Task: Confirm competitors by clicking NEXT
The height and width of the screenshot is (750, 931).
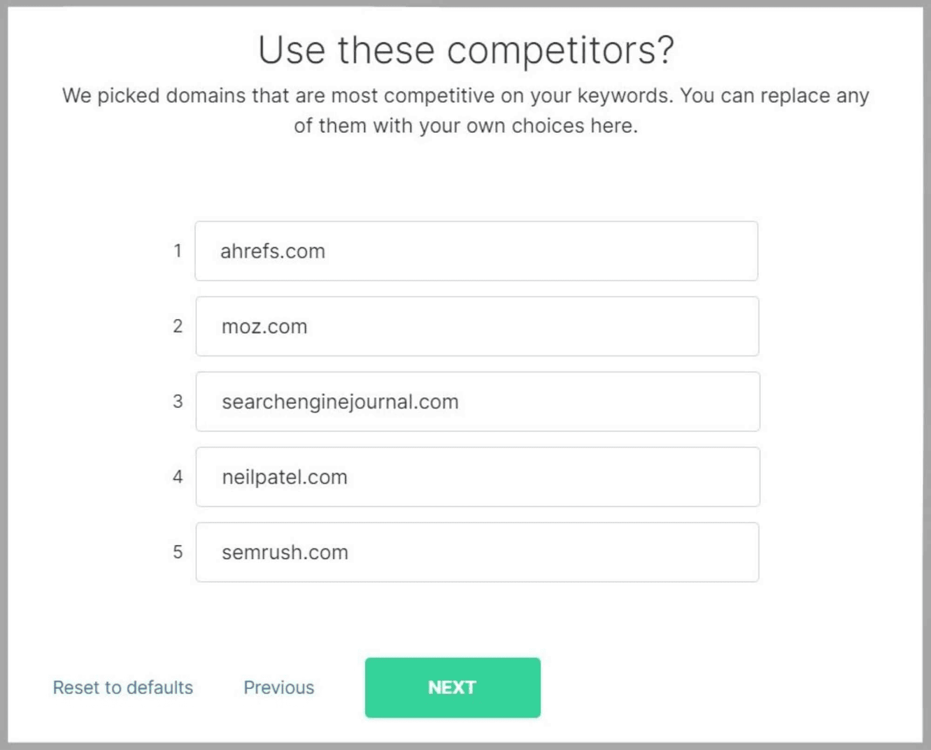Action: (x=452, y=688)
